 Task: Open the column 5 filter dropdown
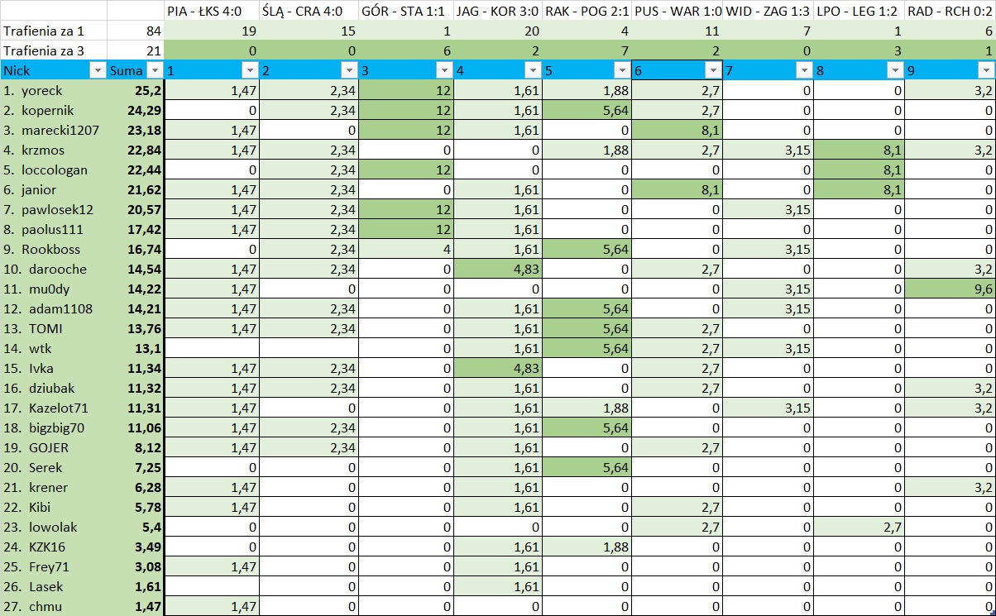click(620, 71)
